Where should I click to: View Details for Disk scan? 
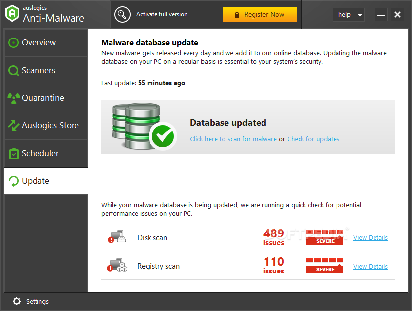pos(371,237)
